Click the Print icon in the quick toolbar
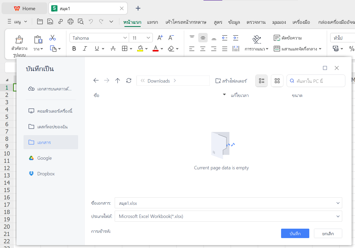Screen dimensions: 355x248 click(x=70, y=22)
